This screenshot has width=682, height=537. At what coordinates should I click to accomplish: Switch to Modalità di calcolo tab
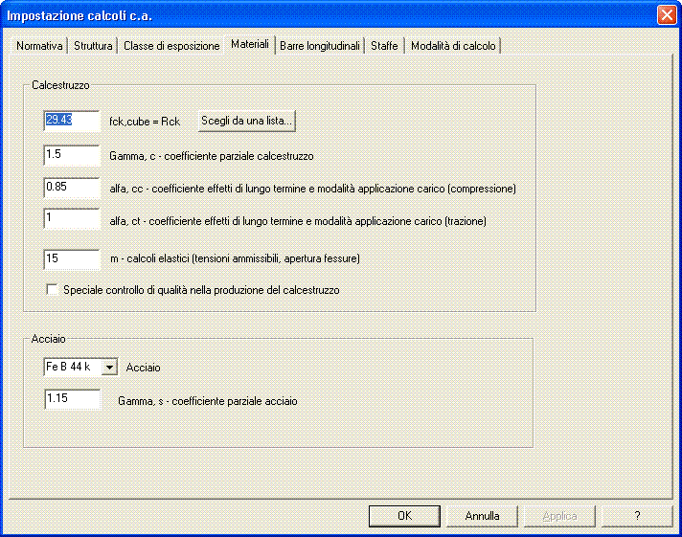point(453,46)
